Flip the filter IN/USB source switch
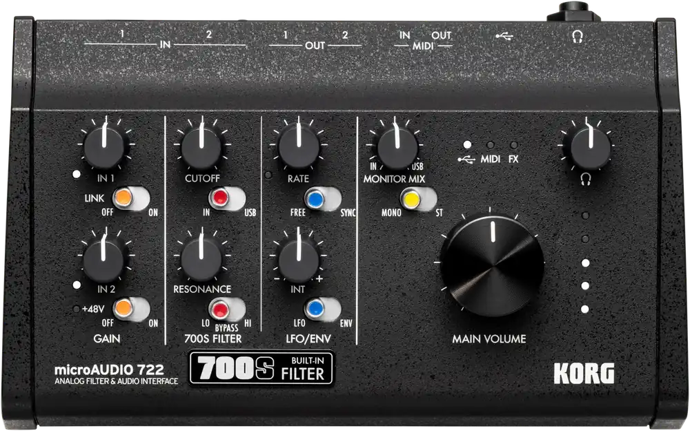 coord(227,199)
